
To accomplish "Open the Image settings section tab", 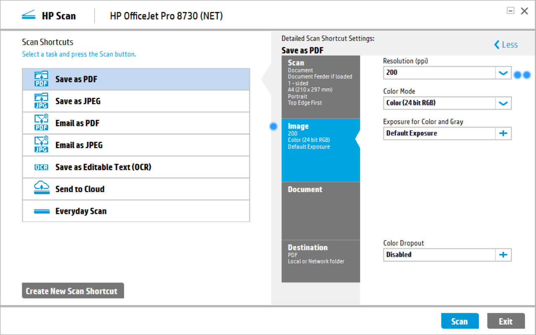I will coord(321,150).
